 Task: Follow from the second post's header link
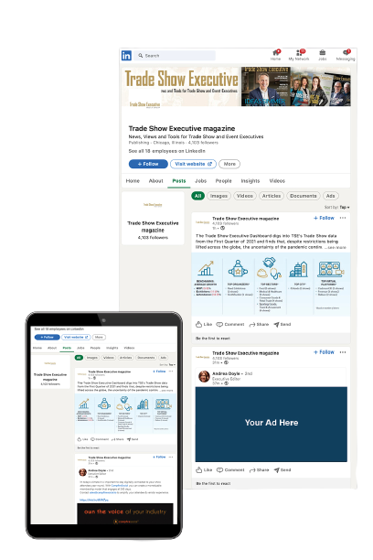324,352
